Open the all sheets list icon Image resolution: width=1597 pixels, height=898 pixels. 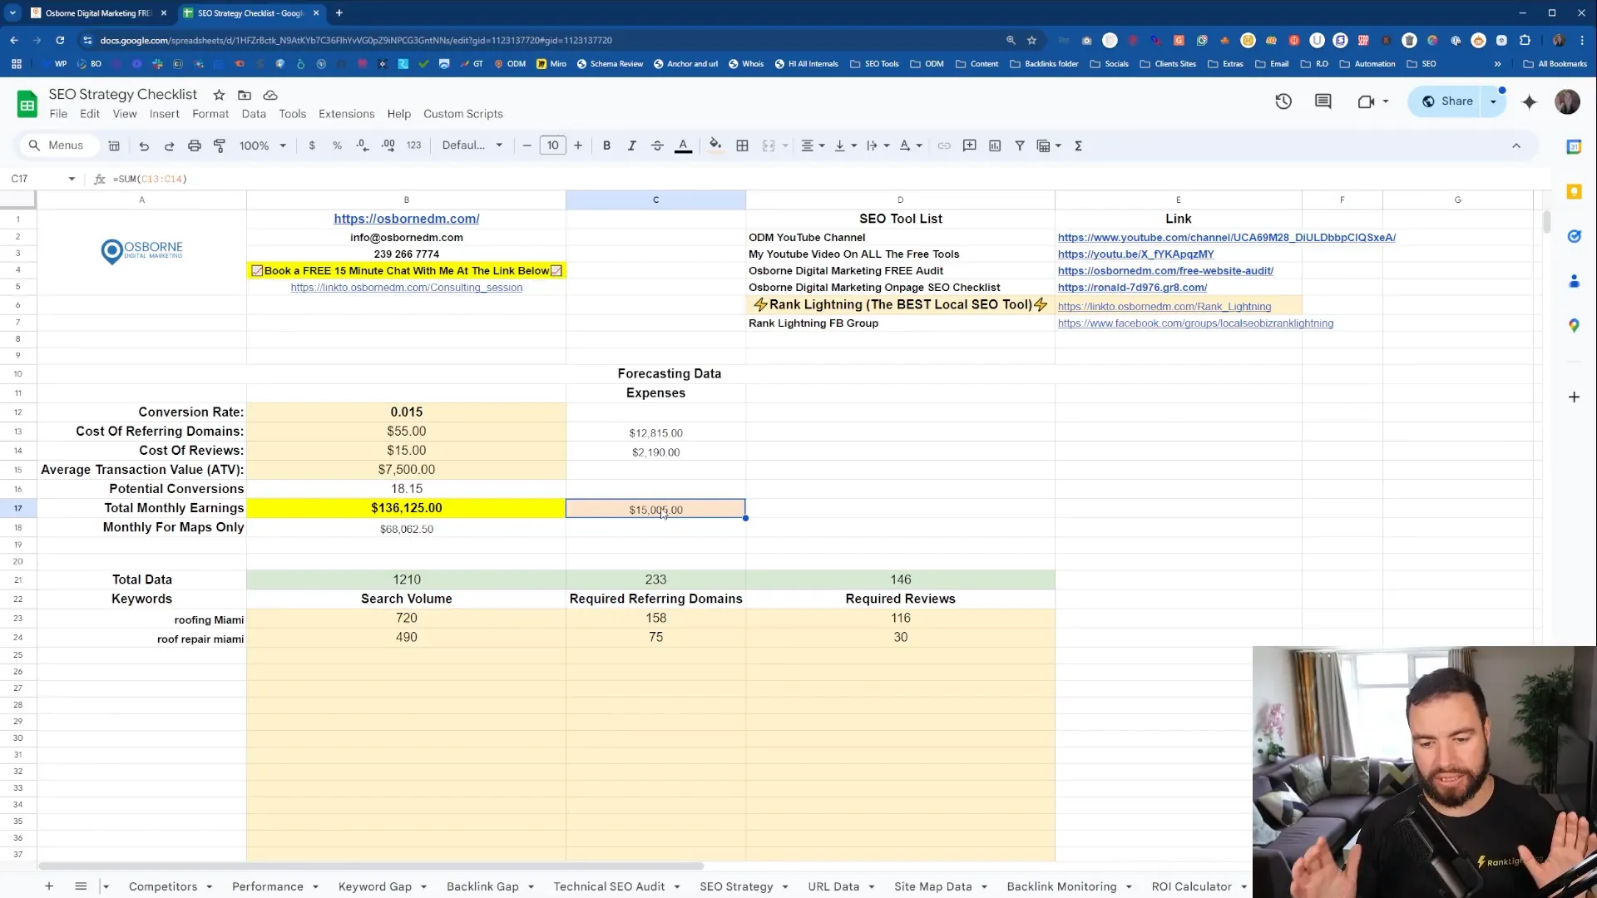(81, 886)
